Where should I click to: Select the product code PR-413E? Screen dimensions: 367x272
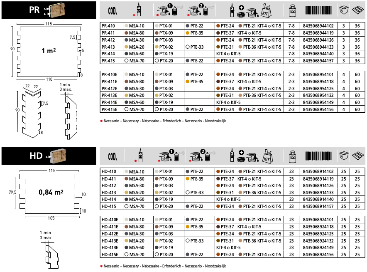109,95
